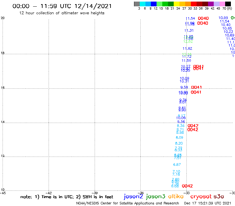The image size is (235, 206).
Task: Select the s3a satellite legend label
Action: tap(218, 196)
